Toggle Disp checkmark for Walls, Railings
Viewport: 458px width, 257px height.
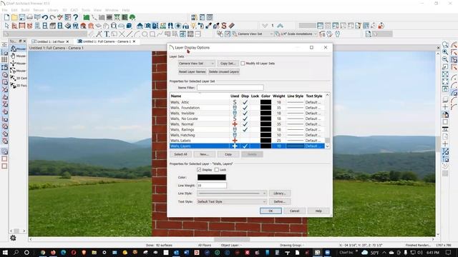point(245,130)
